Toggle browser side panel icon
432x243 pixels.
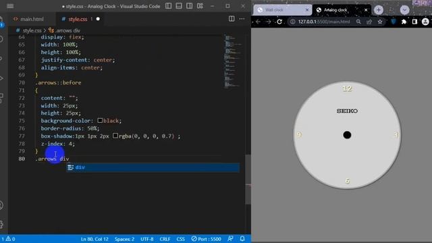[x=414, y=22]
